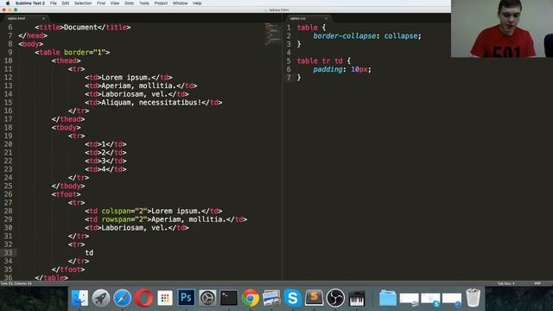Open the Sublime Text 2 application menu
This screenshot has width=553, height=311.
(x=30, y=3)
